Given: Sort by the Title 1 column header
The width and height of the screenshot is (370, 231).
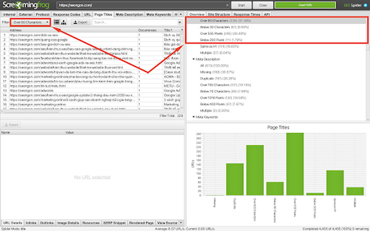Looking at the screenshot, I should click(x=172, y=30).
